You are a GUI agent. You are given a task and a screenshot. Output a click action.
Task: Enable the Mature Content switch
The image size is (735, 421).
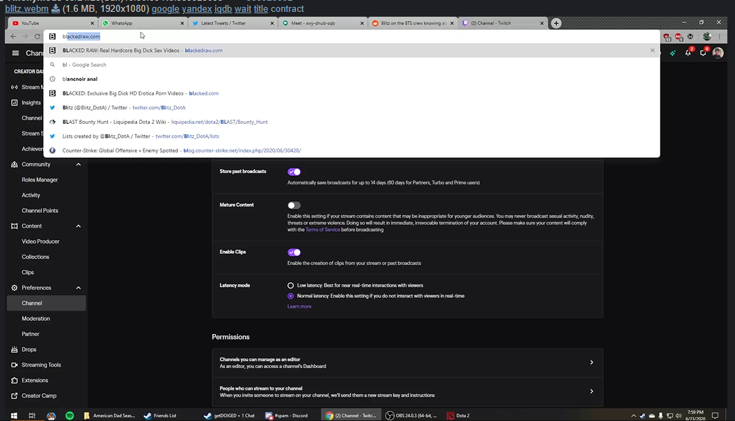coord(294,205)
